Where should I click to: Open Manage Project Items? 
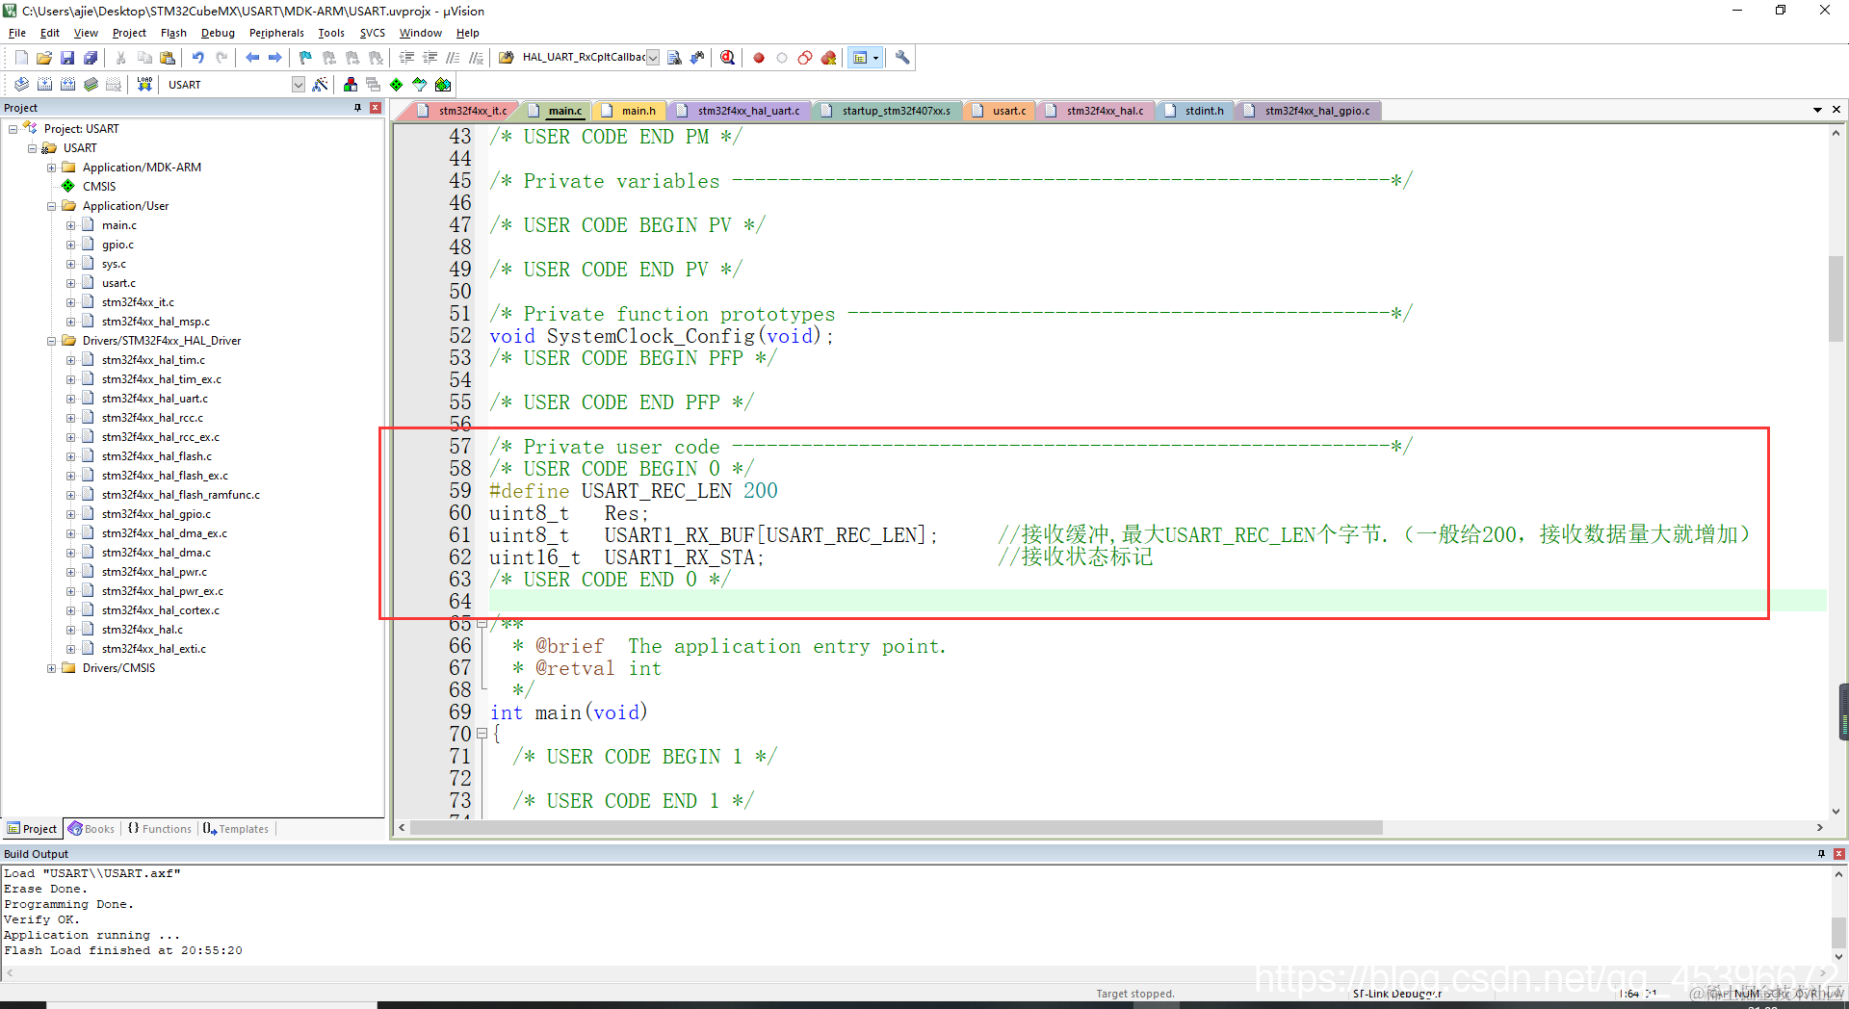[x=351, y=85]
